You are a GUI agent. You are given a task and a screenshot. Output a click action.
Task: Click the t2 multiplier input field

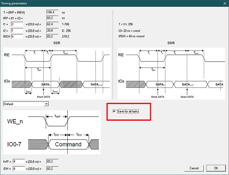(17, 31)
